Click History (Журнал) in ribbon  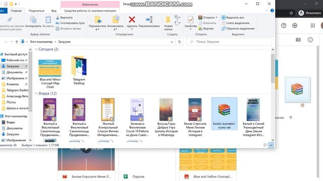[x=206, y=29]
